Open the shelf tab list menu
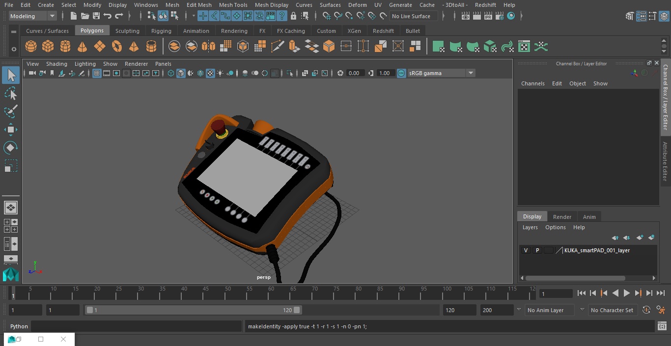This screenshot has height=346, width=671. tap(14, 31)
